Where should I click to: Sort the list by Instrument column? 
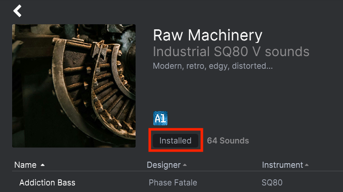coord(282,165)
